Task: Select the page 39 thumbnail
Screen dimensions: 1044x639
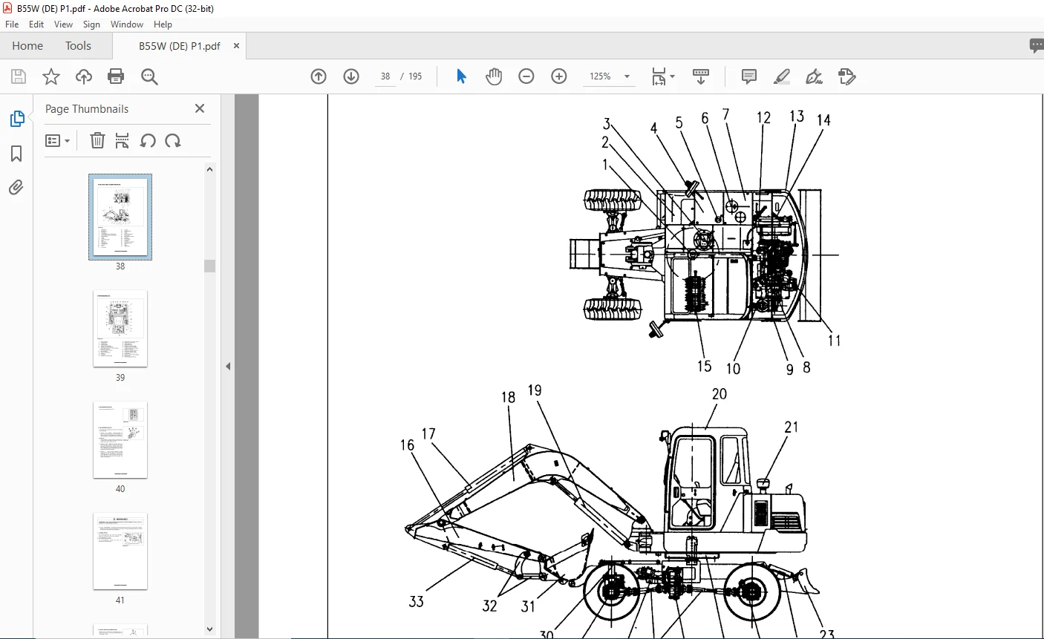Action: (x=120, y=328)
